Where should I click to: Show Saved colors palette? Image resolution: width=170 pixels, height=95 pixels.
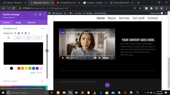[33, 73]
